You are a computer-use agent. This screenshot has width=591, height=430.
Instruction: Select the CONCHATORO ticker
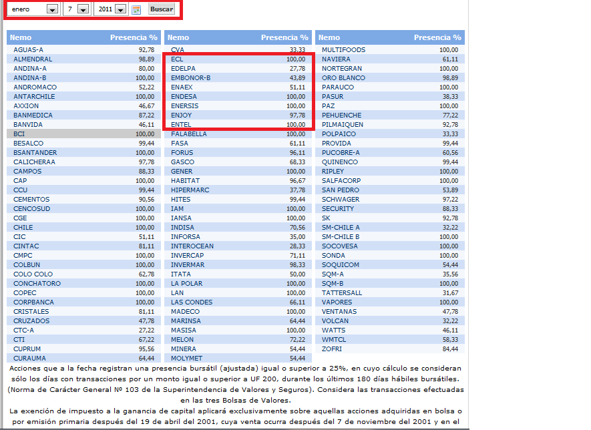pos(37,283)
